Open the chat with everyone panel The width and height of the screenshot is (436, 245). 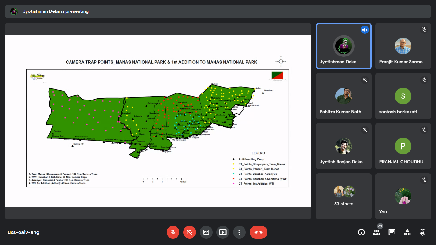pos(392,232)
